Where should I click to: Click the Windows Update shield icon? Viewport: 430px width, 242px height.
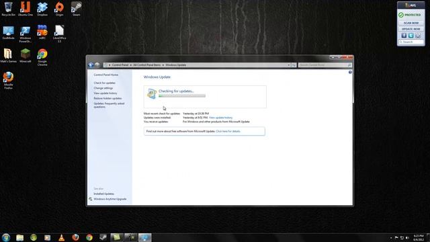(152, 93)
